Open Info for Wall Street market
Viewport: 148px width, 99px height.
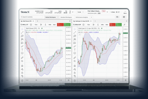point(50,25)
